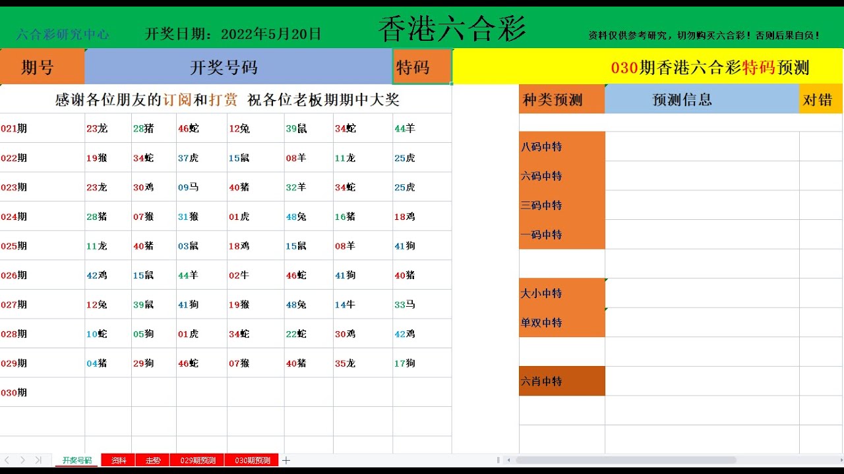Select the 种类预测 header cell
The height and width of the screenshot is (474, 844).
(x=562, y=99)
